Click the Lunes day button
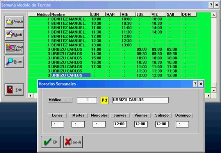Viewport: 221px width, 153px height. pos(57,116)
